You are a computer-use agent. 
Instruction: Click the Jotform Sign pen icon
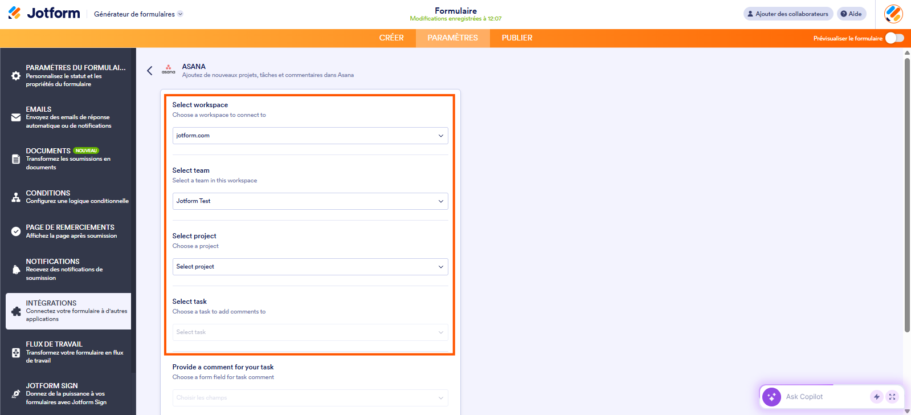point(16,394)
